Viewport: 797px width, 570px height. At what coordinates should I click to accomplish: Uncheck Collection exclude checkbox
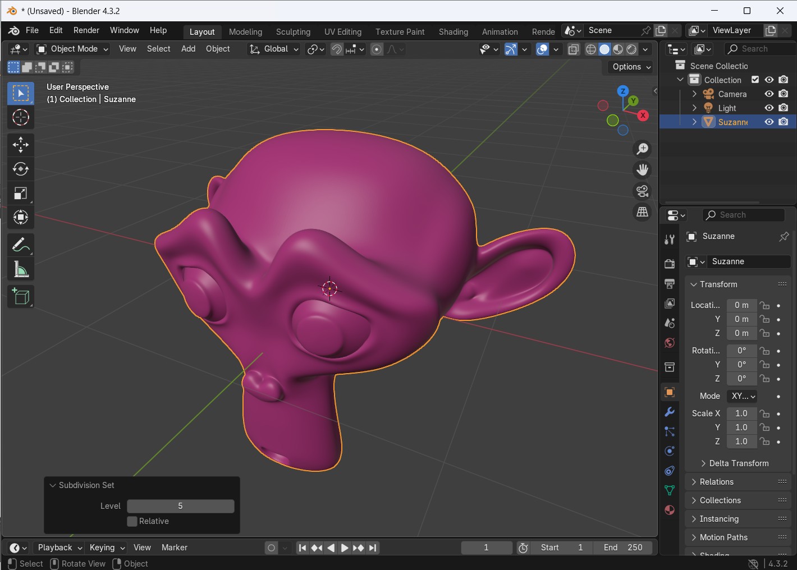[x=755, y=80]
